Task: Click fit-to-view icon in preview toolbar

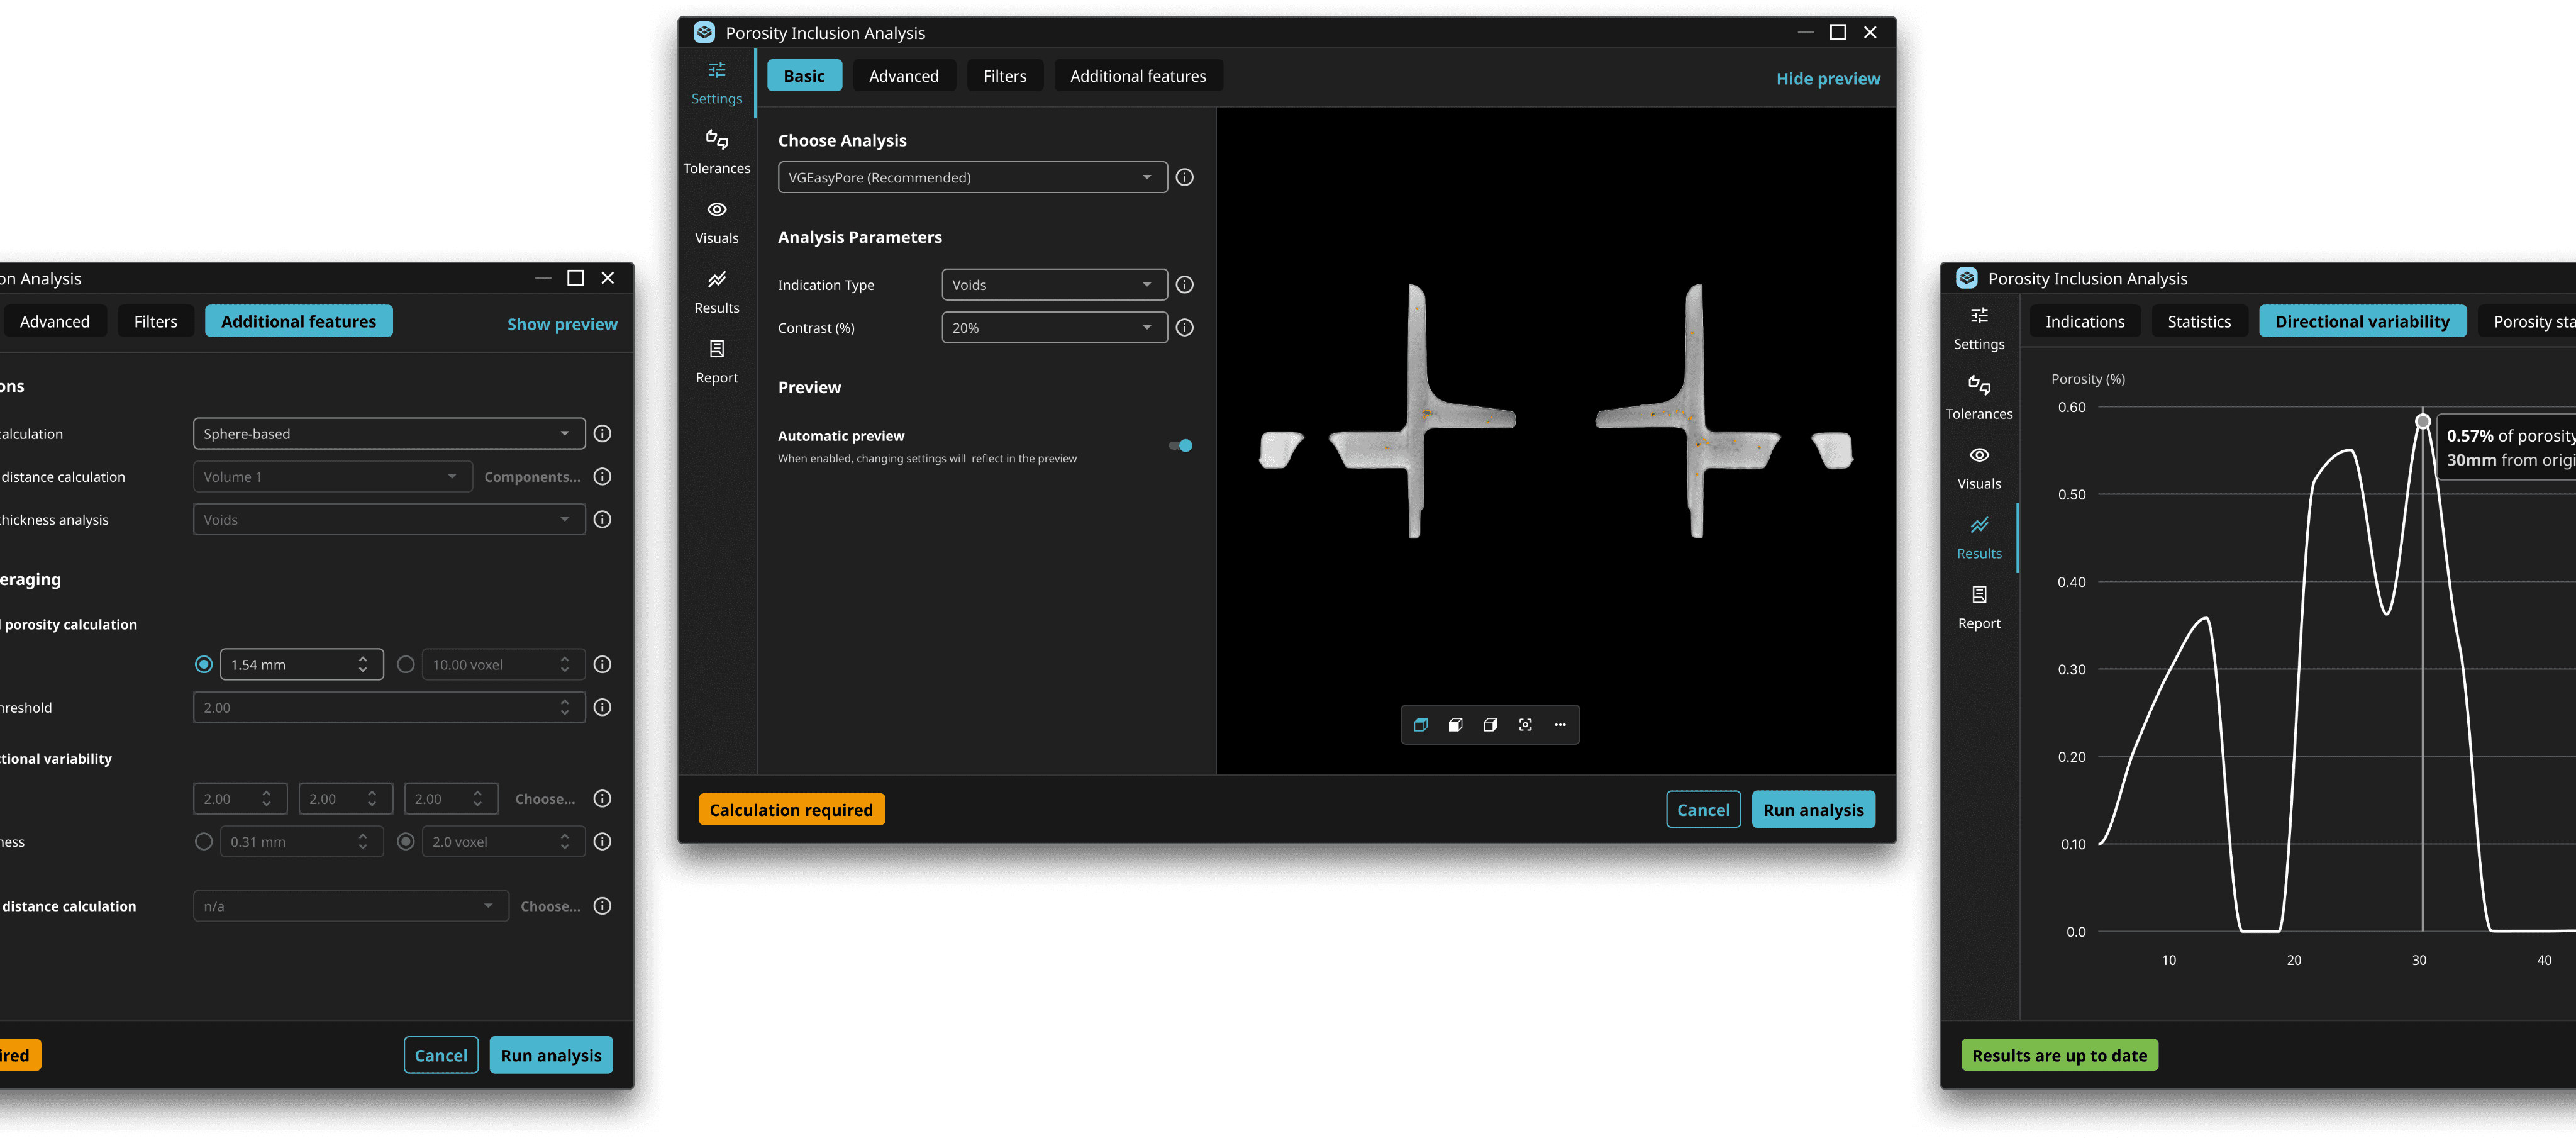Action: [1524, 725]
